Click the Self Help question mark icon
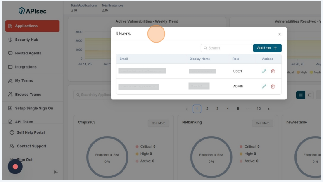 point(12,132)
